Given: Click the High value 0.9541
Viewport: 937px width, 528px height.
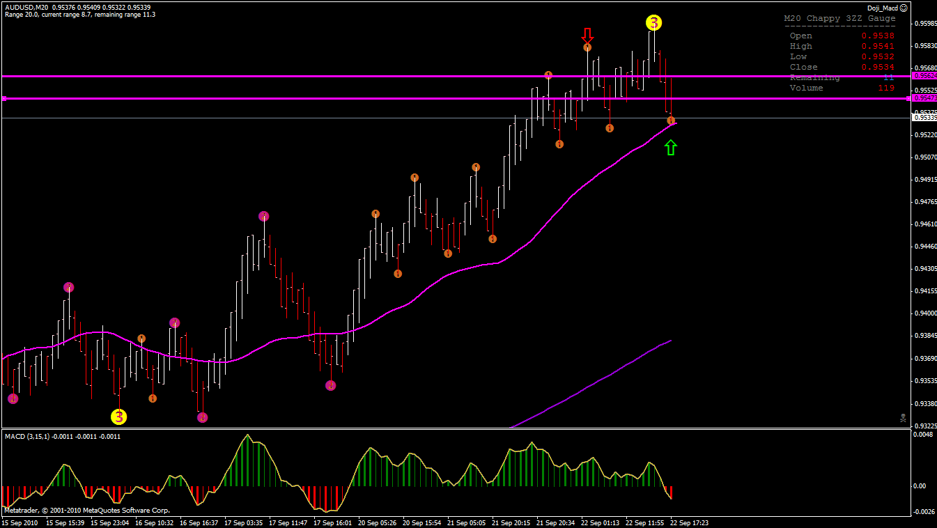Looking at the screenshot, I should tap(878, 46).
